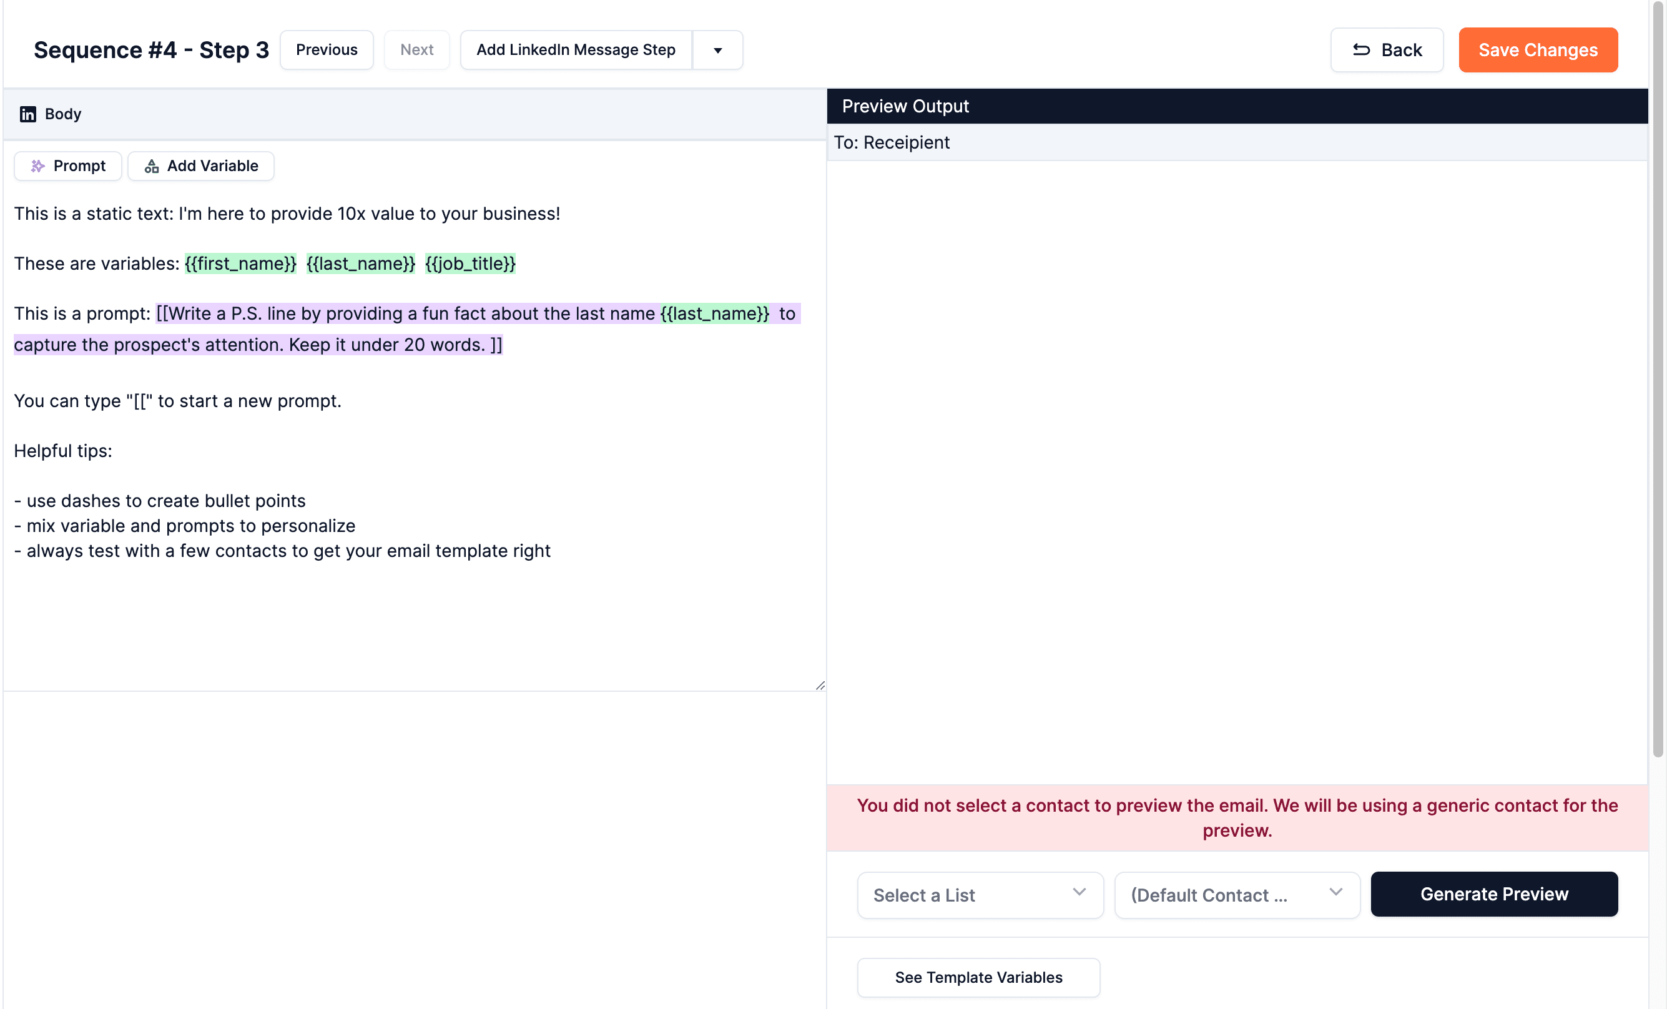Click the highlighted prompt line ending 'under 20 words. ]]'

pos(258,345)
